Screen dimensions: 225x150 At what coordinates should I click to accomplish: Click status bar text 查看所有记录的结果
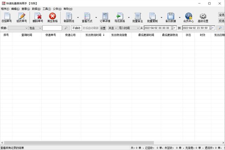pos(12,148)
